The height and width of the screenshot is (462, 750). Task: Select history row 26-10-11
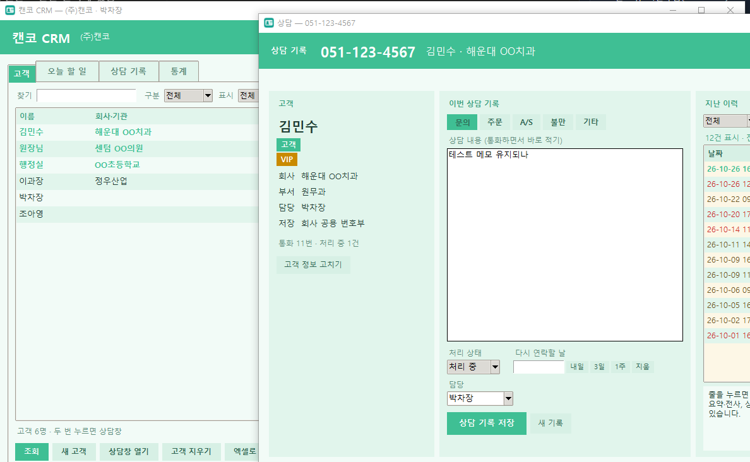(727, 245)
